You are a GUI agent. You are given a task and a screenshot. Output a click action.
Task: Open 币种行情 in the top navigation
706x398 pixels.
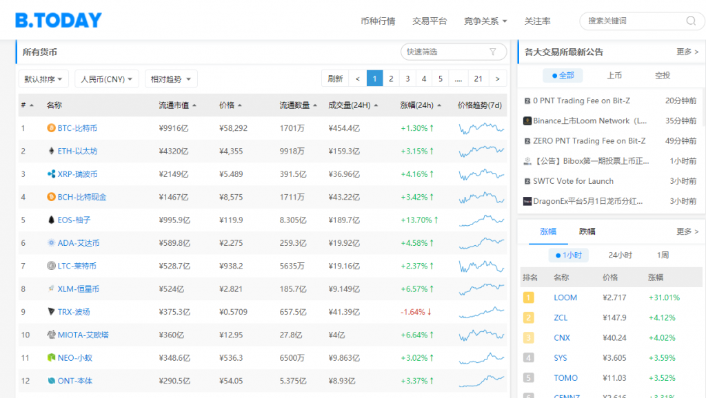(x=378, y=21)
